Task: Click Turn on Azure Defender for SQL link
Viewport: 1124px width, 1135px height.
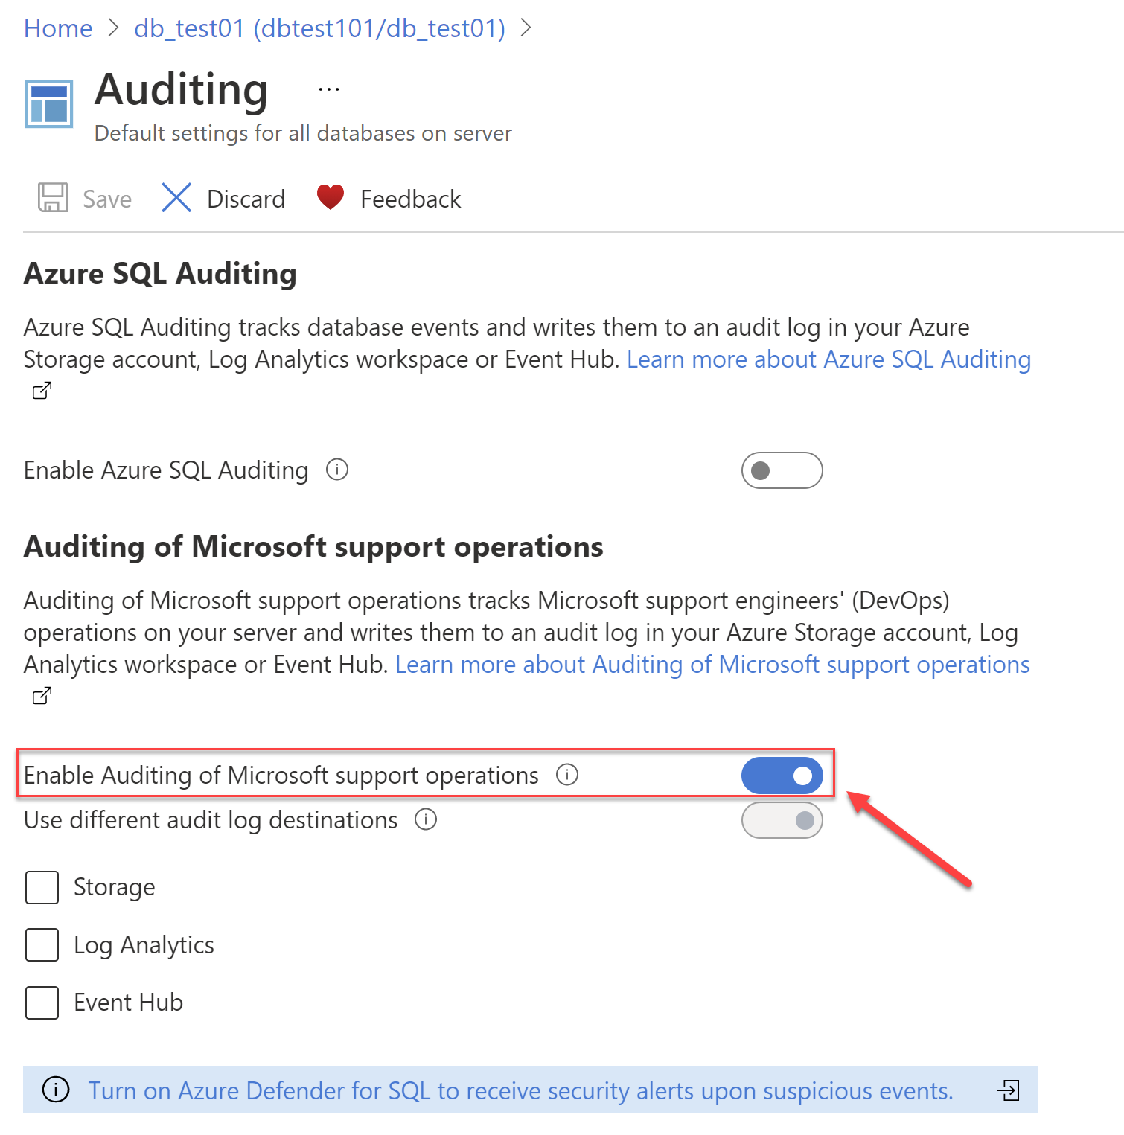Action: tap(521, 1090)
